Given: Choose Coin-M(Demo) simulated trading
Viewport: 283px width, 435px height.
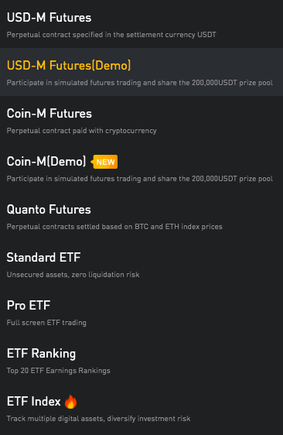Looking at the screenshot, I should point(141,168).
